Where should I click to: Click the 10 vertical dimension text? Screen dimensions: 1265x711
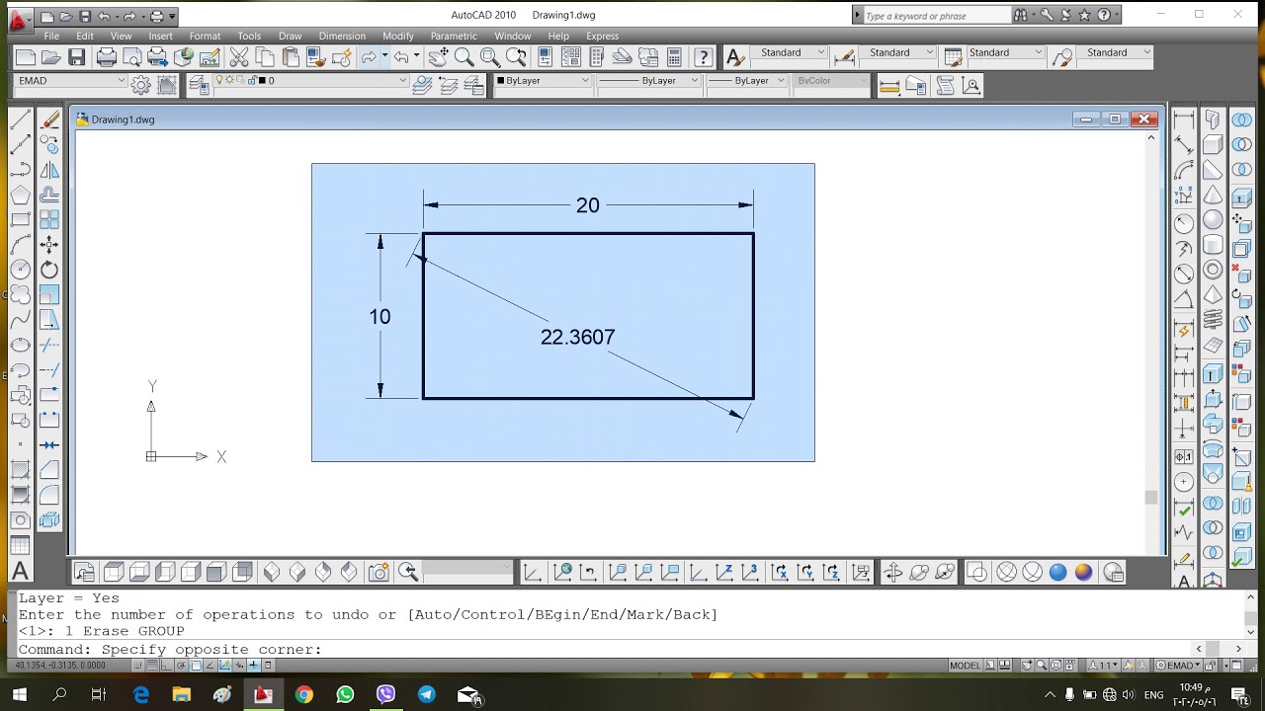[x=379, y=317]
